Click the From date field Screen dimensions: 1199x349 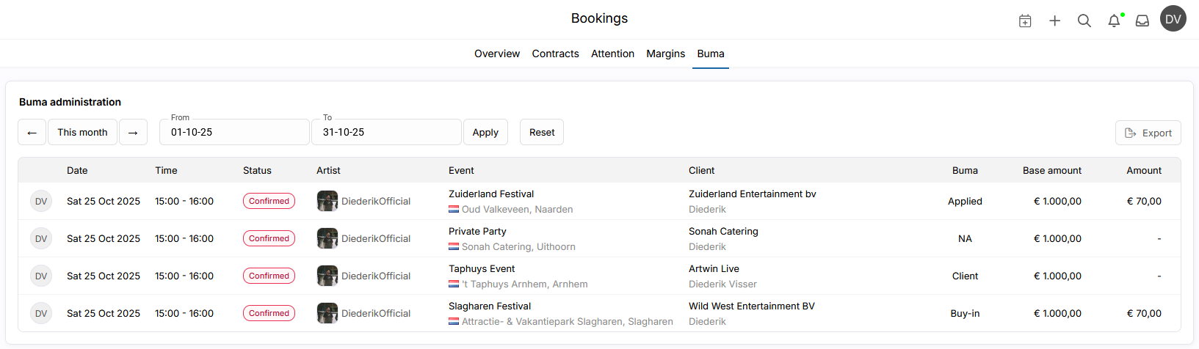click(x=234, y=132)
